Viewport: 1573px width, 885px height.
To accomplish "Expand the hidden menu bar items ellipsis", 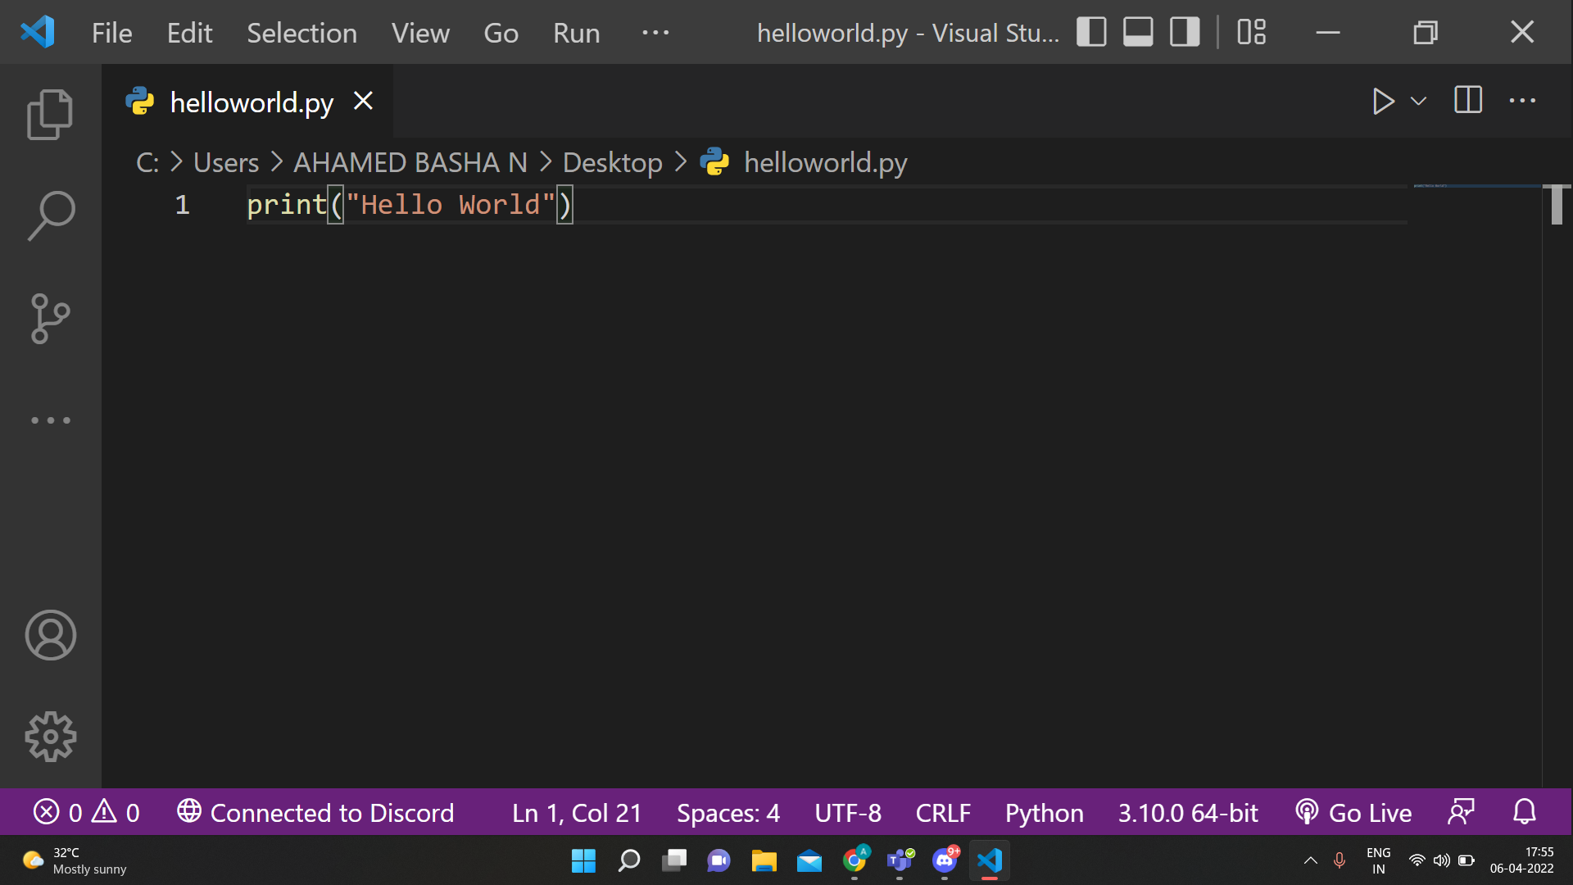I will coord(655,33).
